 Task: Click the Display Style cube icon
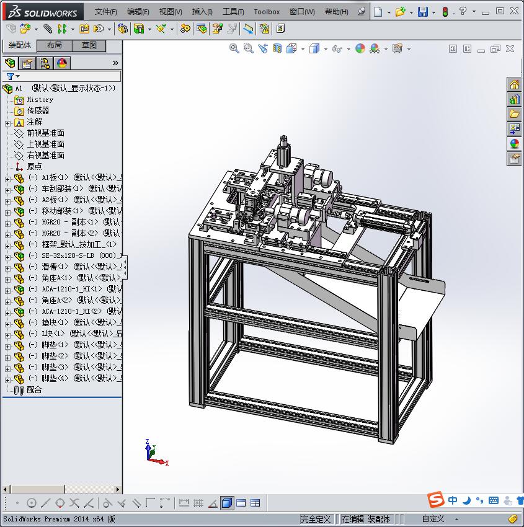click(x=314, y=49)
